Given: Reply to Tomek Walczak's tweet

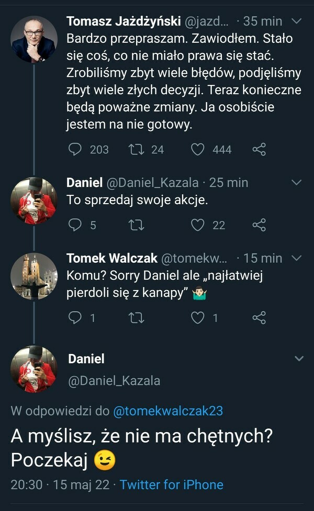Looking at the screenshot, I should (x=76, y=317).
